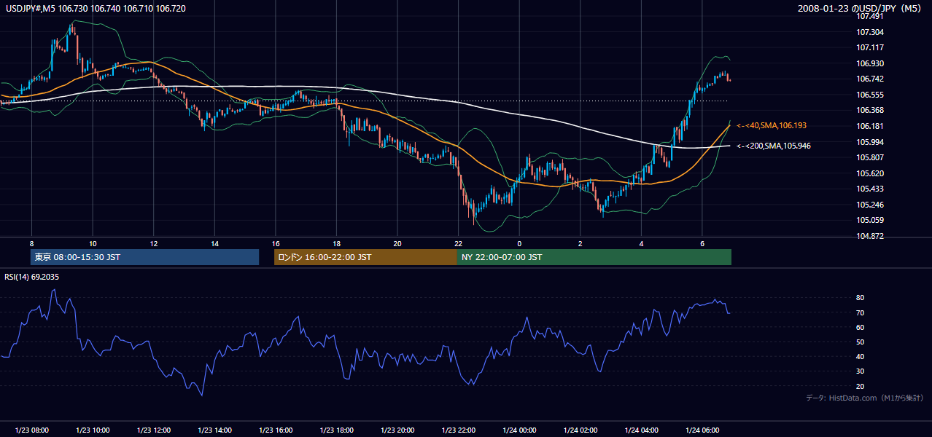Click the 105.433 price axis label
This screenshot has width=932, height=437.
pos(870,189)
